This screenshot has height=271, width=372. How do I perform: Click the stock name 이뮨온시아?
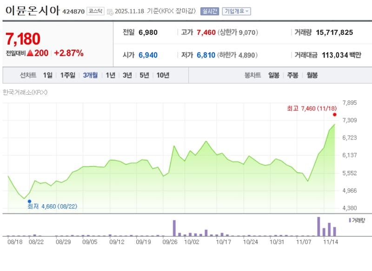pyautogui.click(x=32, y=11)
